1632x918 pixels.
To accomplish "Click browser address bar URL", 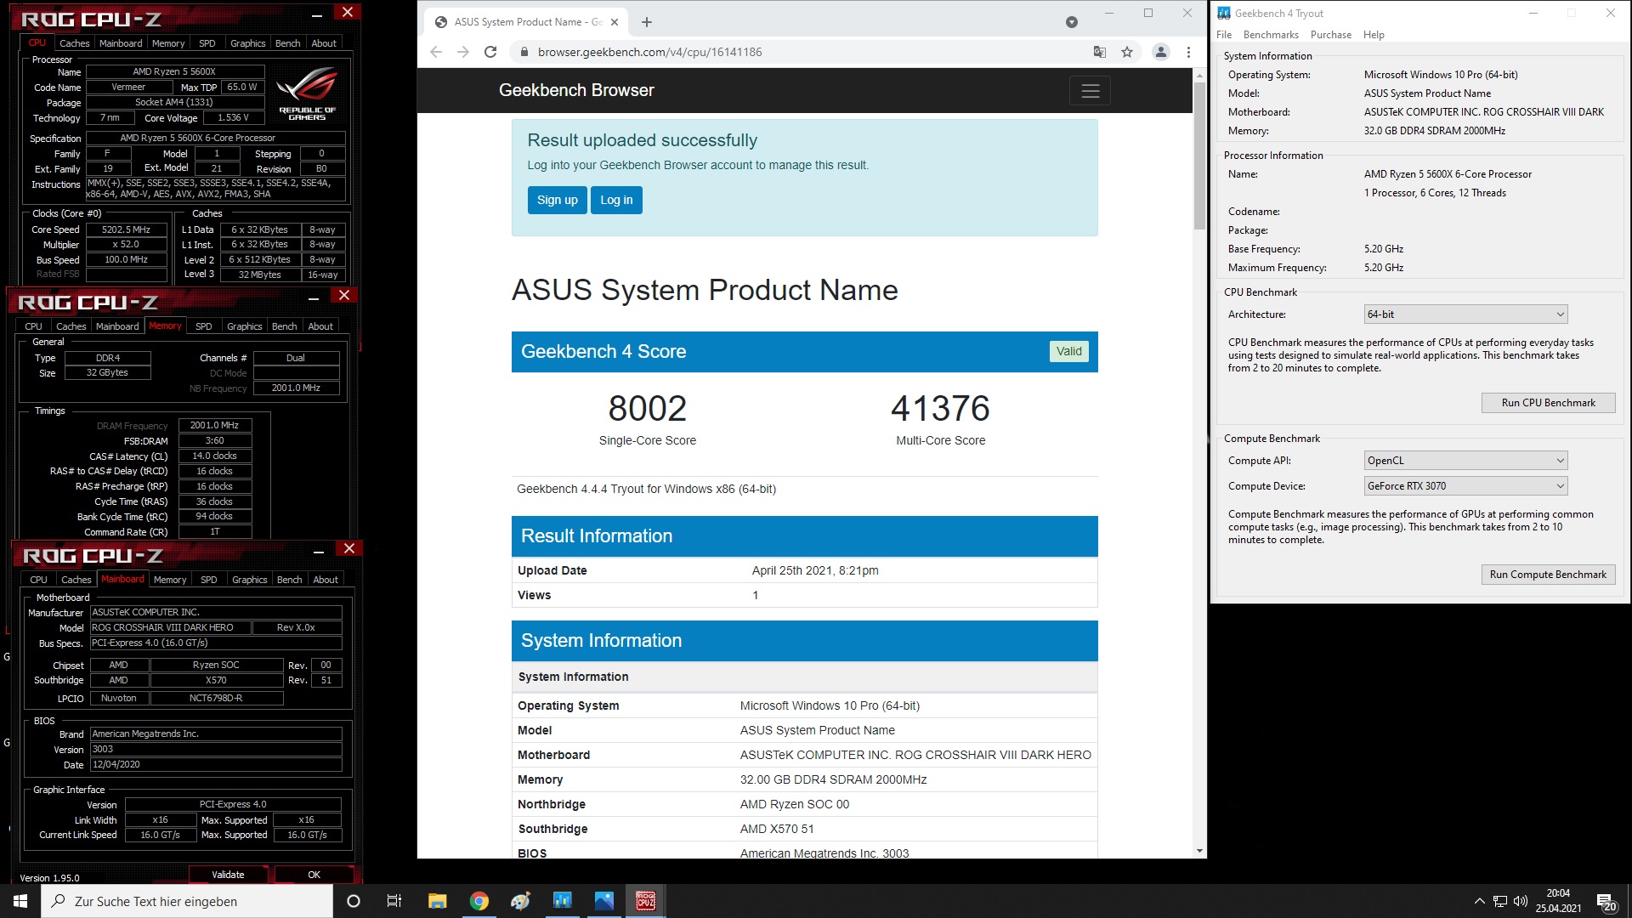I will (x=649, y=52).
